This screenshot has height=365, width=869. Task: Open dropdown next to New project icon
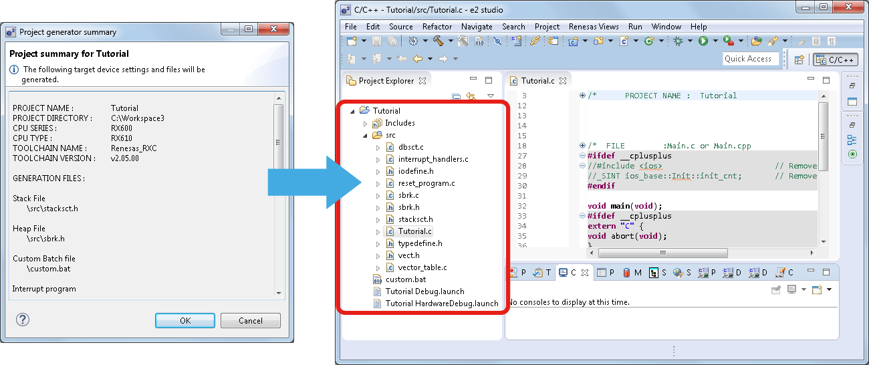[364, 41]
